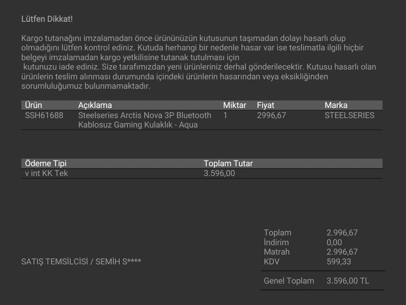Click the İndirim label
The image size is (406, 305).
click(276, 242)
